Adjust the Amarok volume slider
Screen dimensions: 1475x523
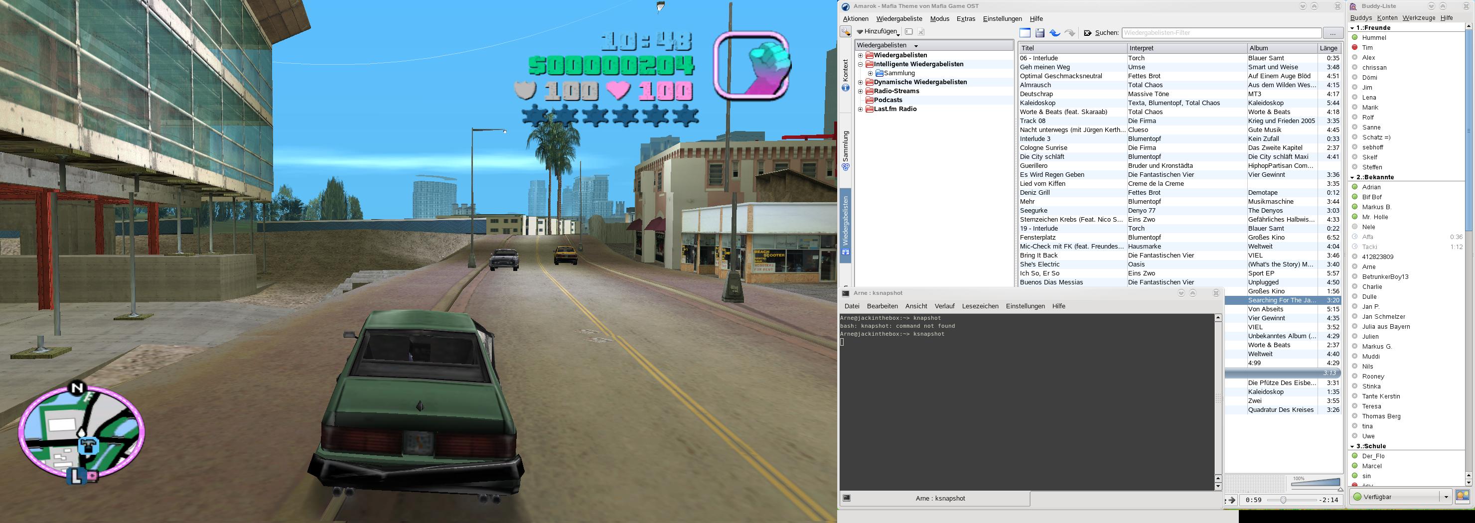pos(1316,483)
